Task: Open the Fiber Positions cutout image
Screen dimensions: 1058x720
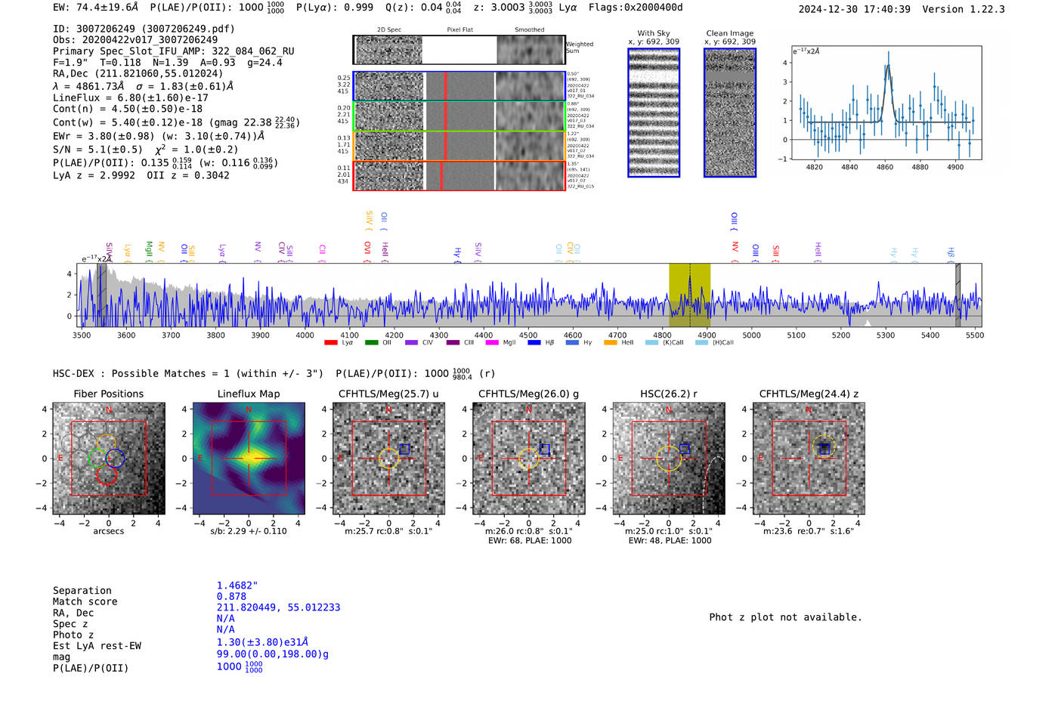Action: (109, 459)
